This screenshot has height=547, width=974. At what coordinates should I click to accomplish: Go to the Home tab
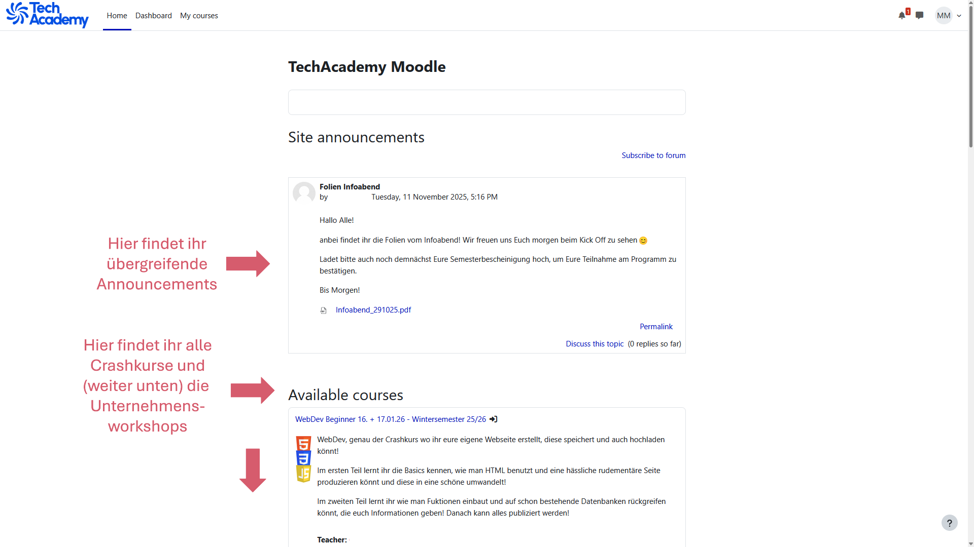tap(117, 16)
